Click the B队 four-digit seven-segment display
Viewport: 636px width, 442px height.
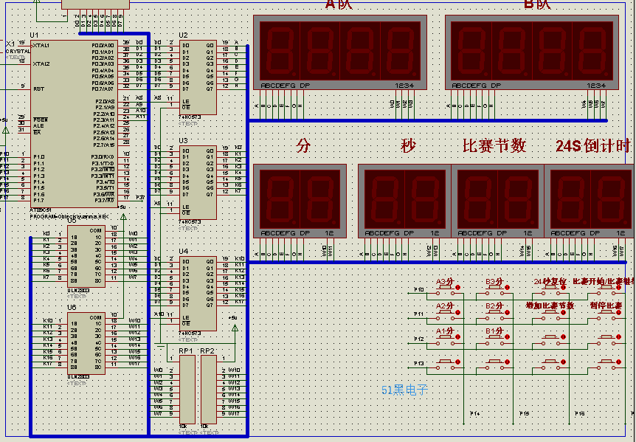(x=532, y=52)
